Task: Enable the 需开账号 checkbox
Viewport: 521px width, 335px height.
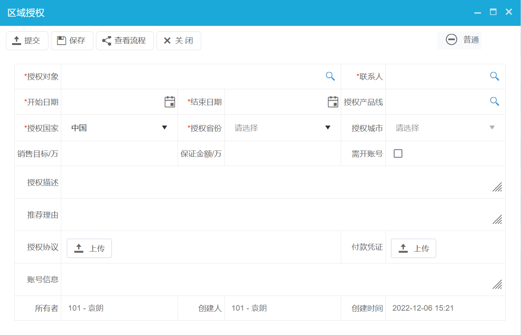Action: [398, 153]
